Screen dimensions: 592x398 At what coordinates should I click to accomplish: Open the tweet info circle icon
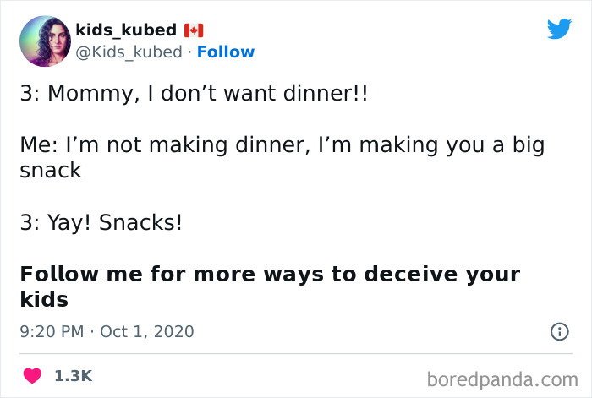click(x=559, y=332)
